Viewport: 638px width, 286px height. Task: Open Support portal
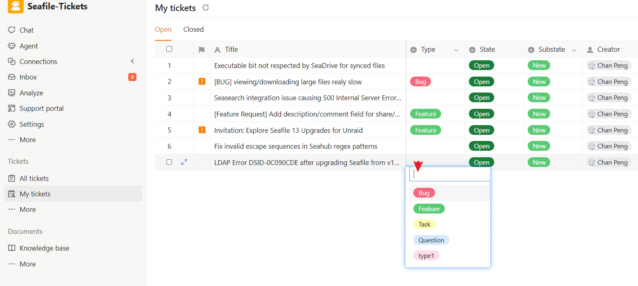(x=42, y=108)
